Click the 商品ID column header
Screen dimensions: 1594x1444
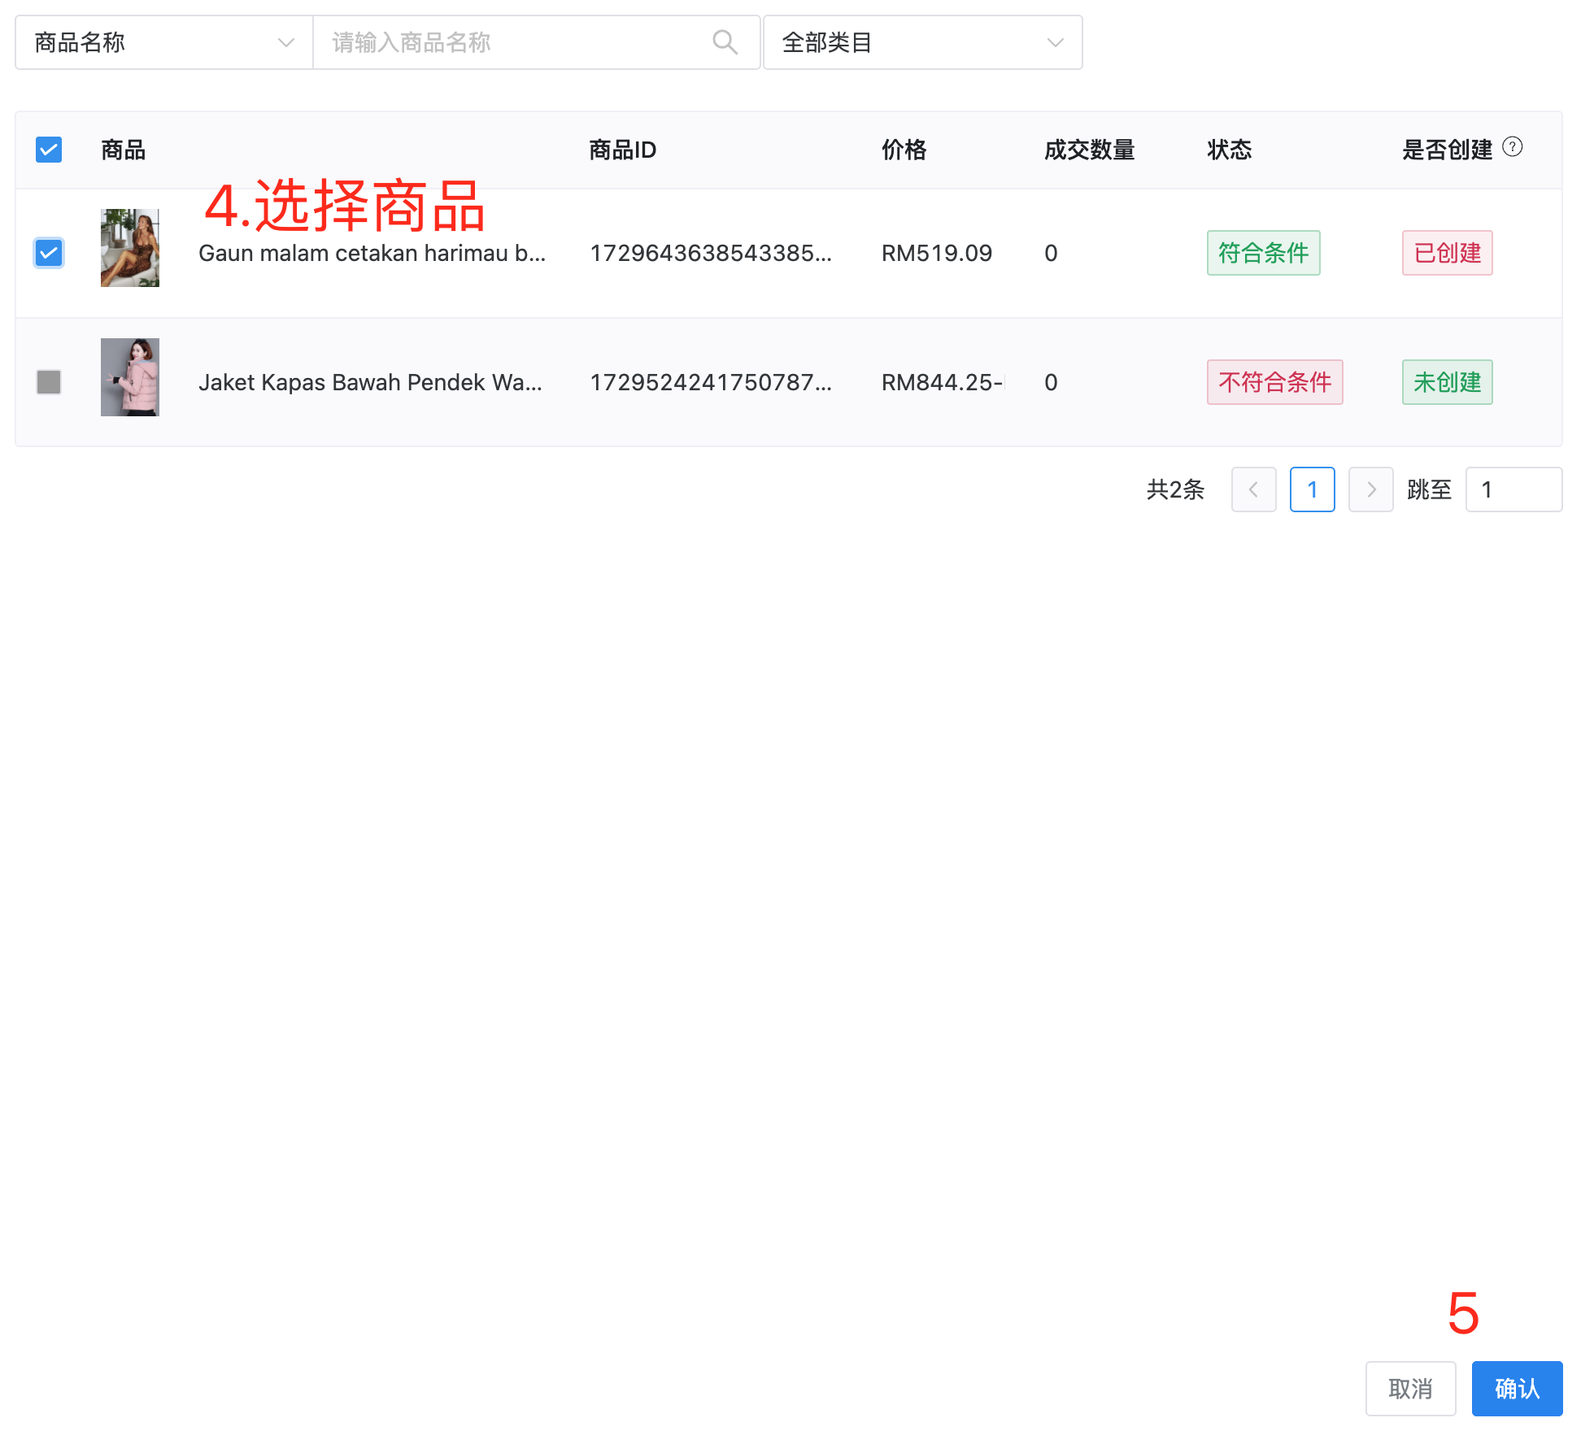622,150
